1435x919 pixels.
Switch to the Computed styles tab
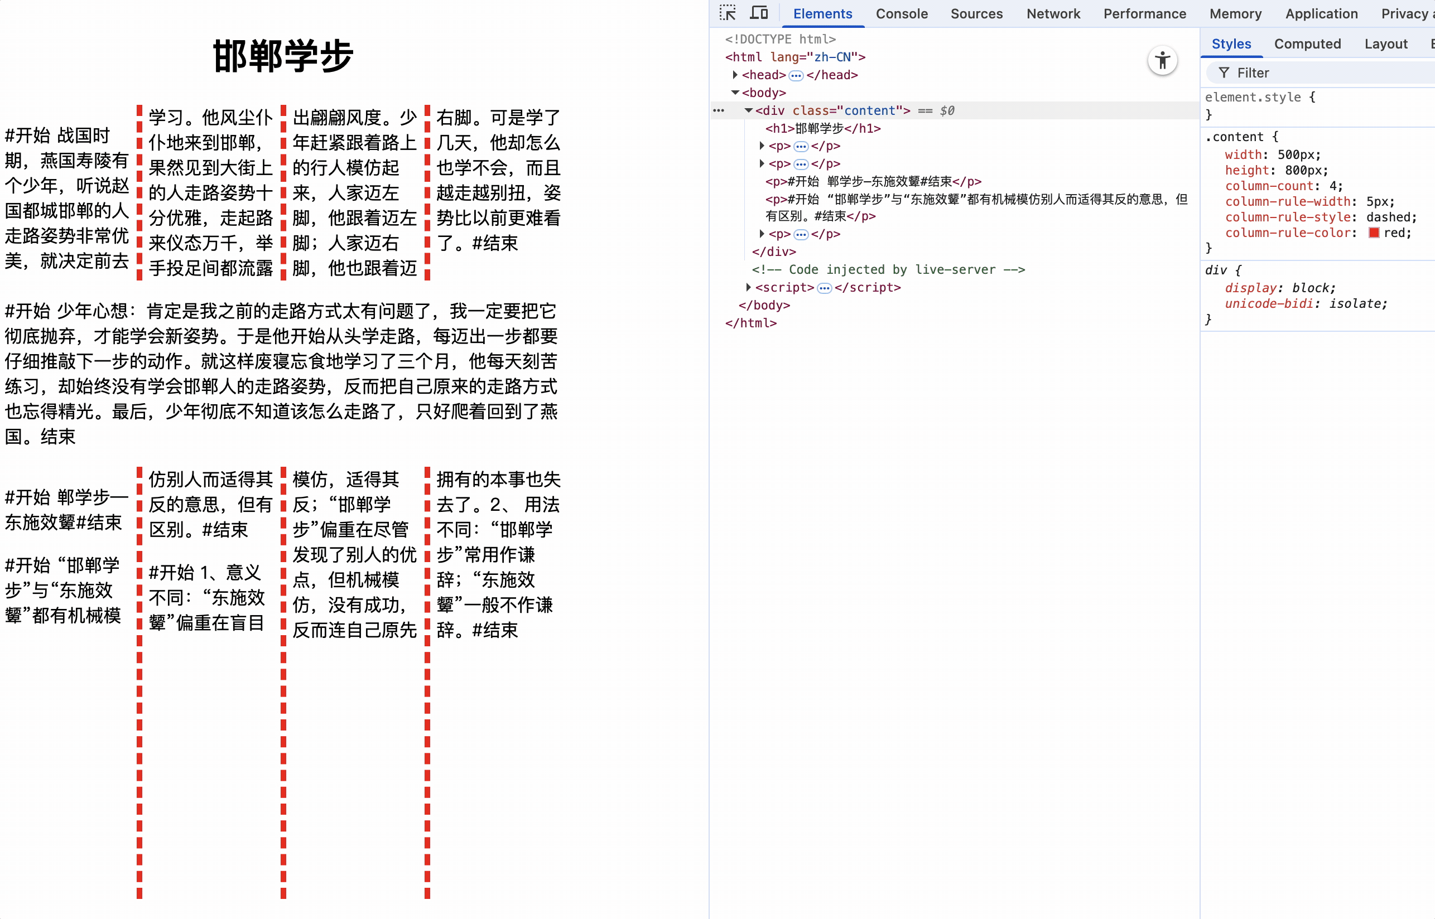point(1307,43)
